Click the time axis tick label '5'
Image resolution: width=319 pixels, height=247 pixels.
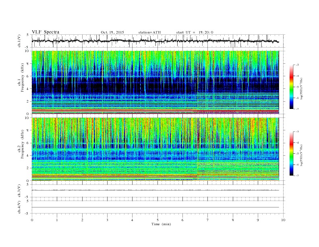point(157,220)
